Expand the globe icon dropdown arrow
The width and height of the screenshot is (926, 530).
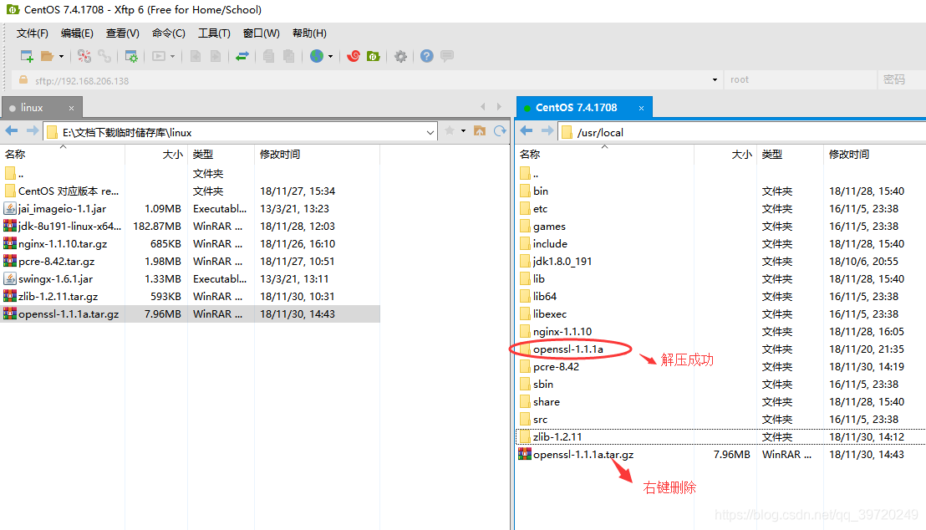pos(331,56)
